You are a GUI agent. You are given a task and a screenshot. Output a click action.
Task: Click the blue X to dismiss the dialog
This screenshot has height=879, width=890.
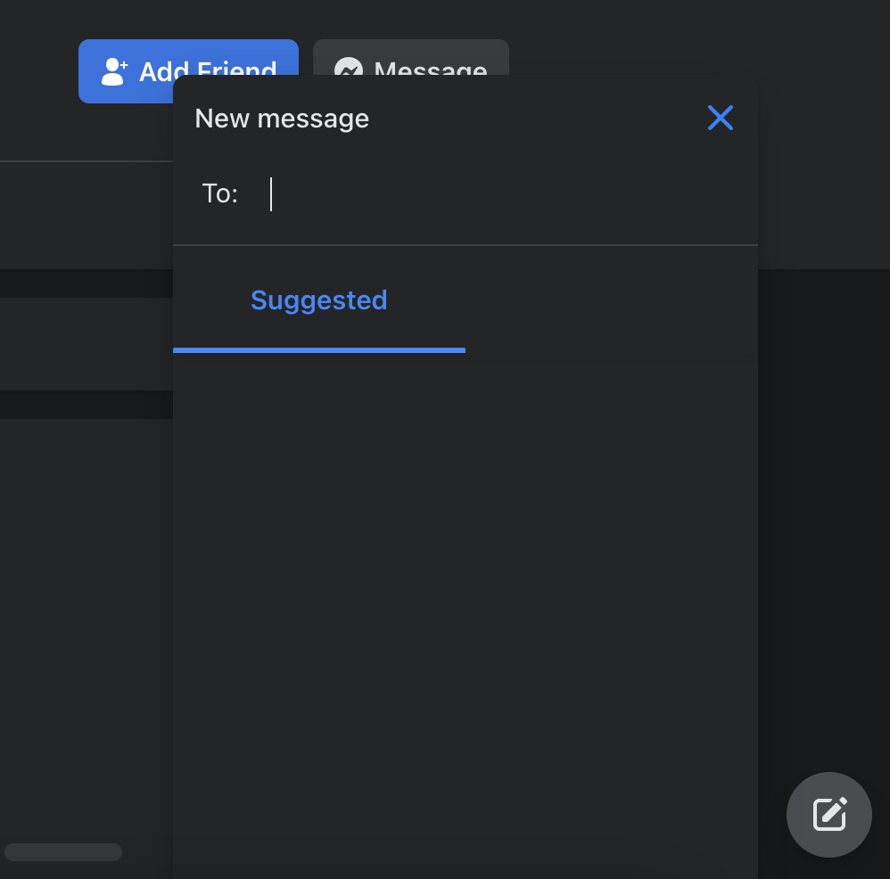pyautogui.click(x=721, y=118)
